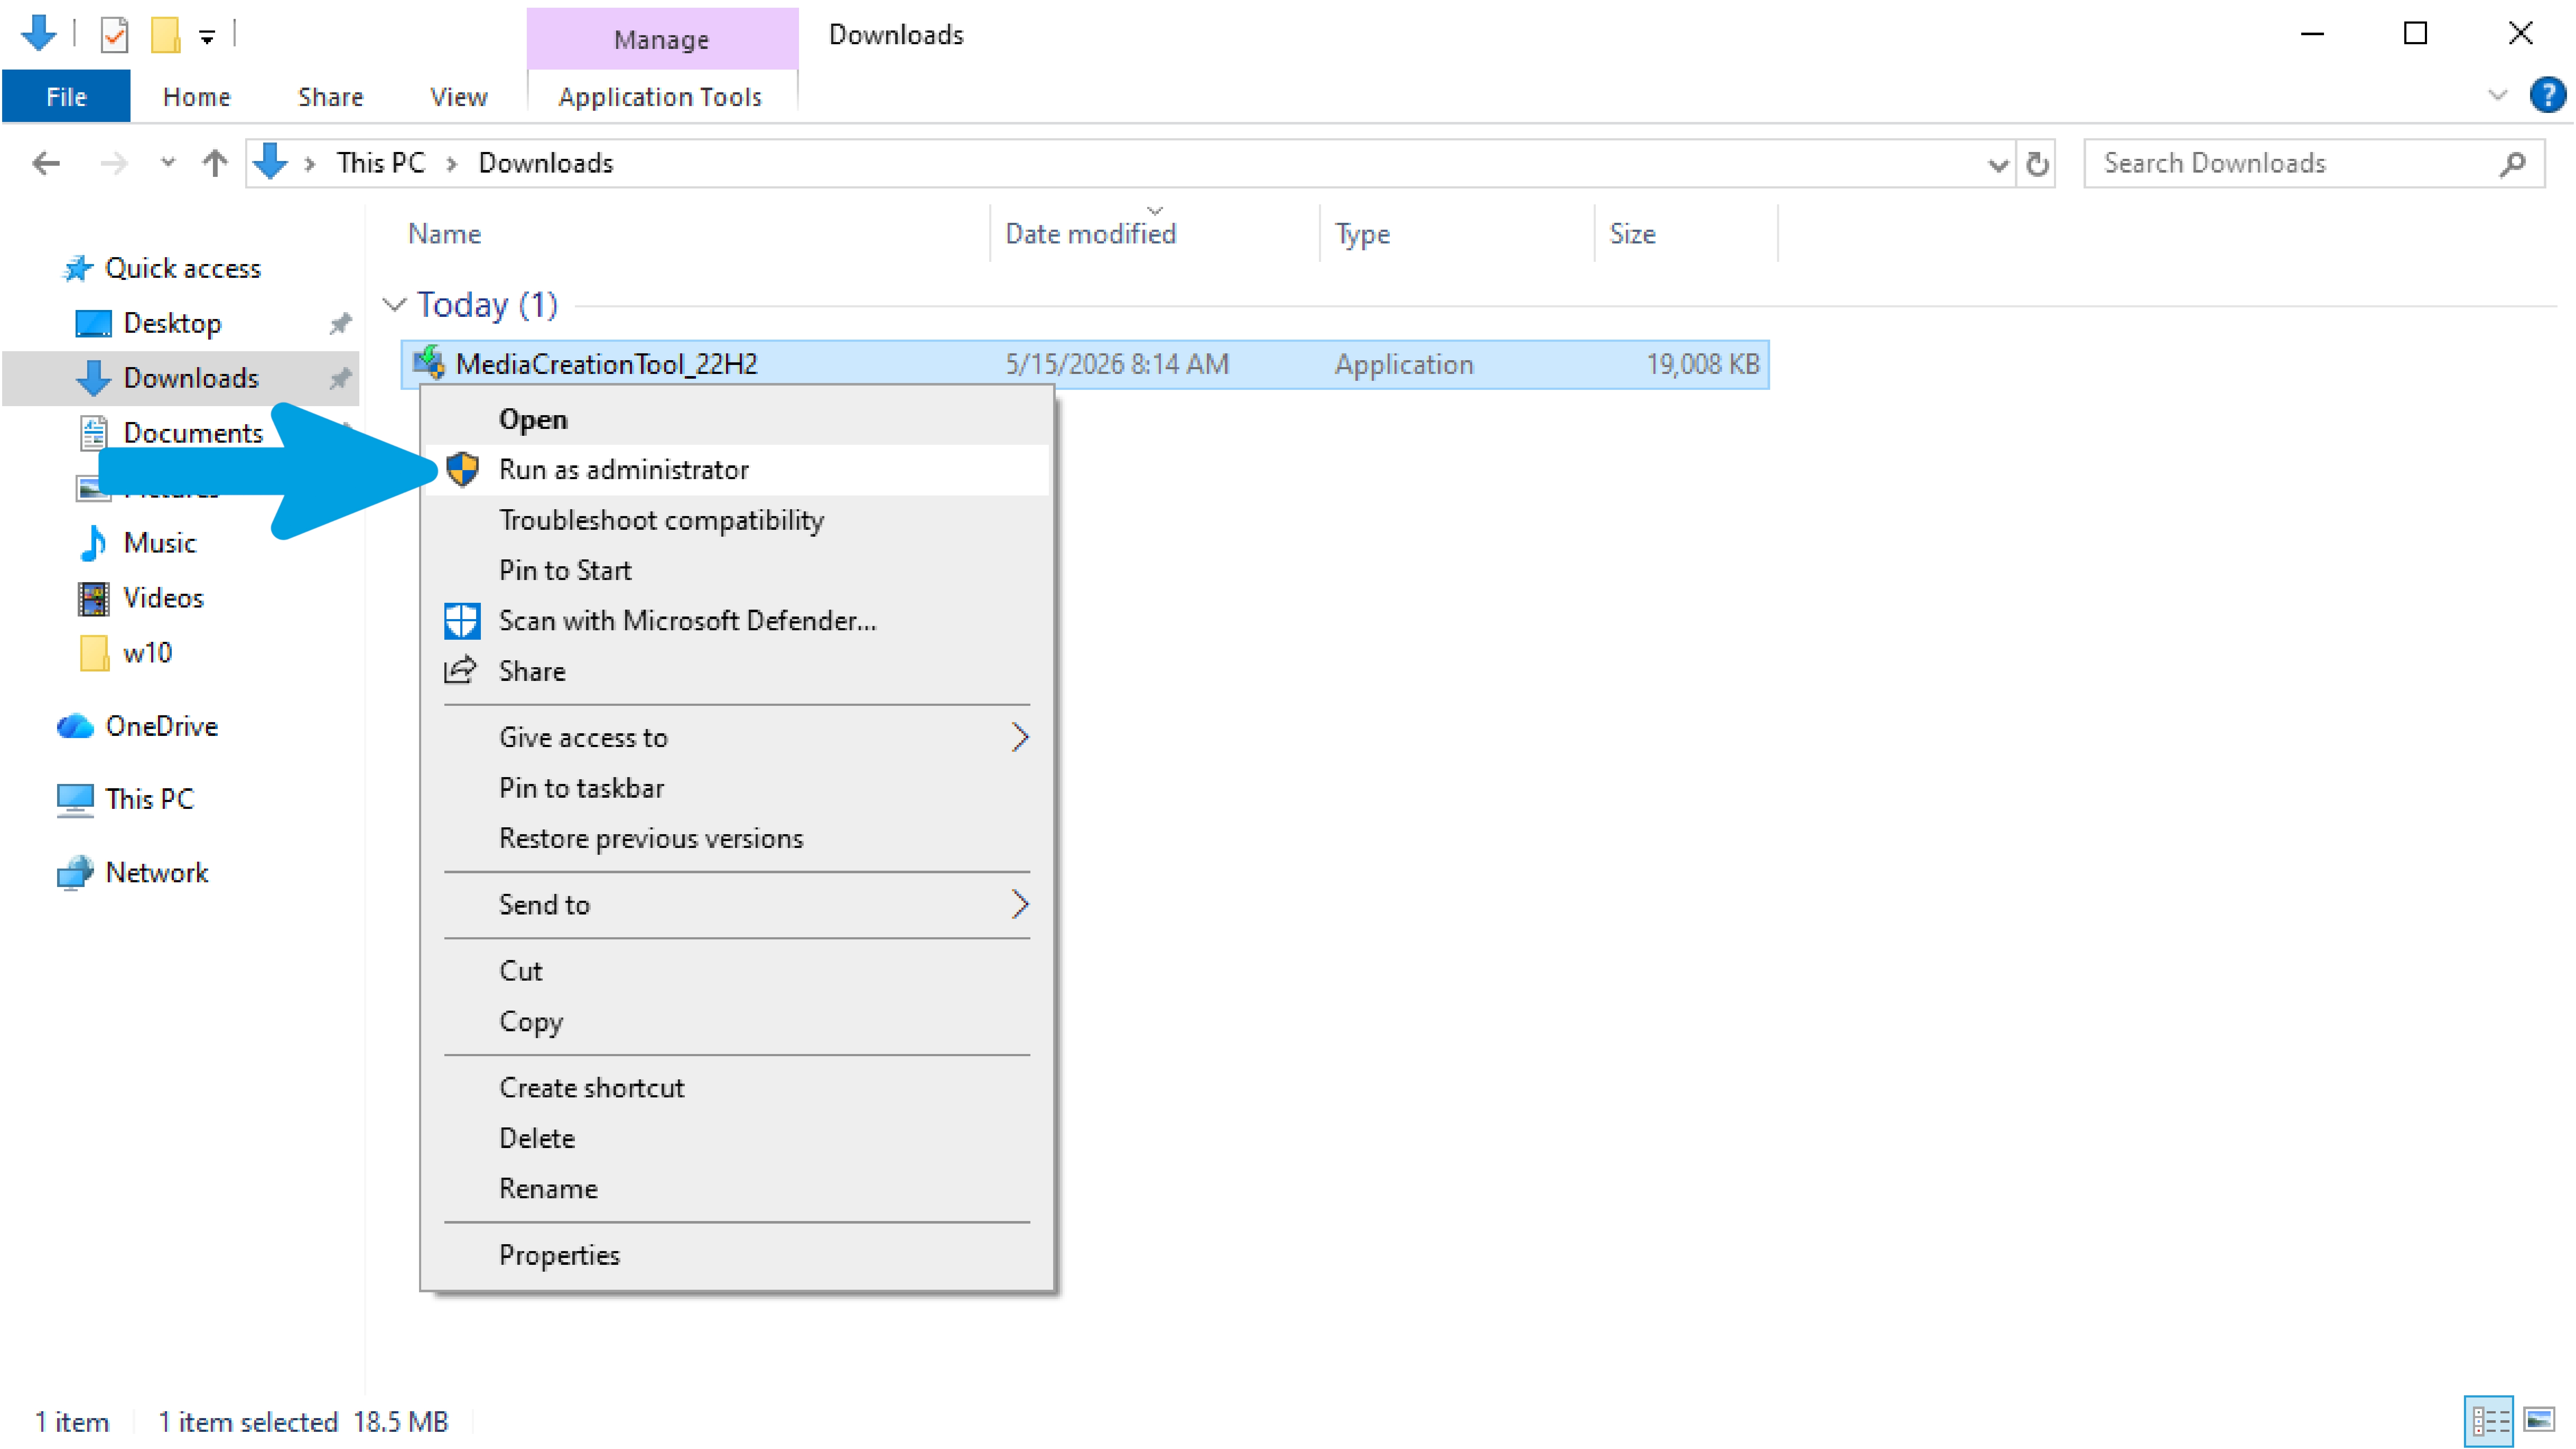Open the Explorer help question mark icon

[2546, 96]
